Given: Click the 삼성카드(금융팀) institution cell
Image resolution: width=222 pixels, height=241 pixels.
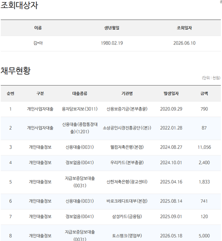Looking at the screenshot, I should coord(127,217).
